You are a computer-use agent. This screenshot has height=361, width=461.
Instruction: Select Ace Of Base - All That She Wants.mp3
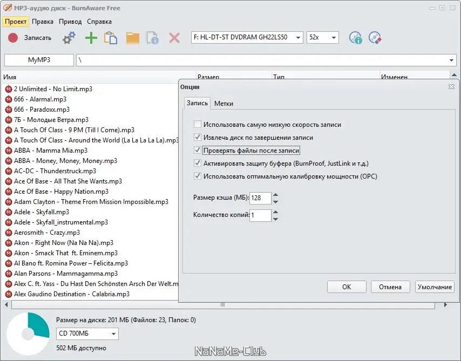[x=68, y=181]
